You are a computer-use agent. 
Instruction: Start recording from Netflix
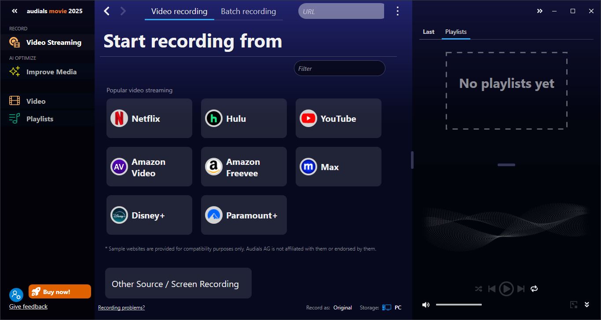point(149,118)
